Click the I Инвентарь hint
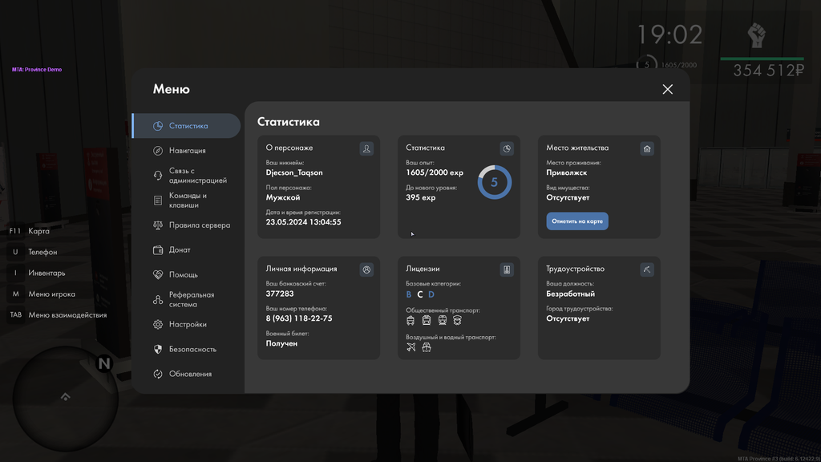Image resolution: width=821 pixels, height=462 pixels. (37, 273)
